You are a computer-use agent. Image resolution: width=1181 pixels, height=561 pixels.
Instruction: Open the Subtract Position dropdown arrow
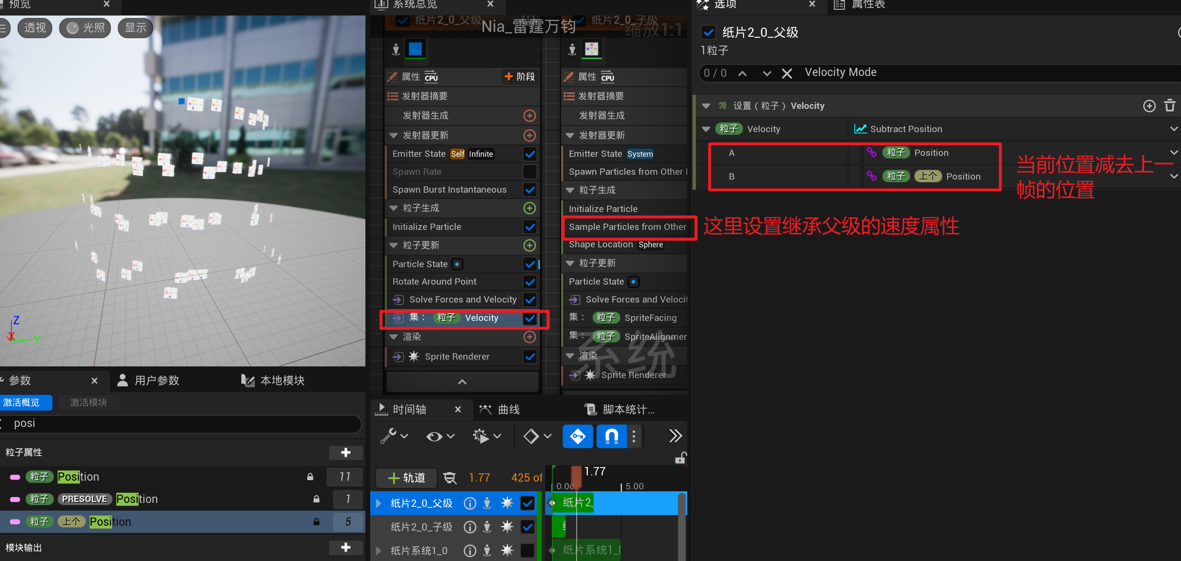(1174, 129)
